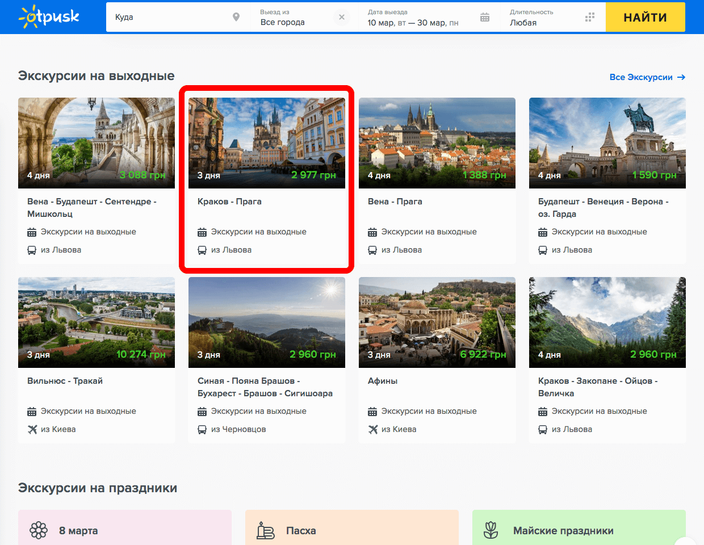The width and height of the screenshot is (704, 545).
Task: Click the 3 088 грн price
Action: coord(143,175)
